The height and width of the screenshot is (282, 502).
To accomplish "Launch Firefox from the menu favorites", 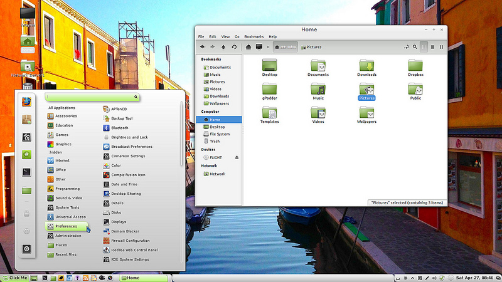I will click(x=27, y=102).
